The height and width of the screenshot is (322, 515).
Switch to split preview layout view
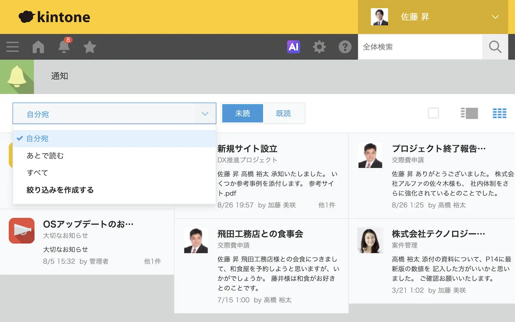click(x=469, y=113)
